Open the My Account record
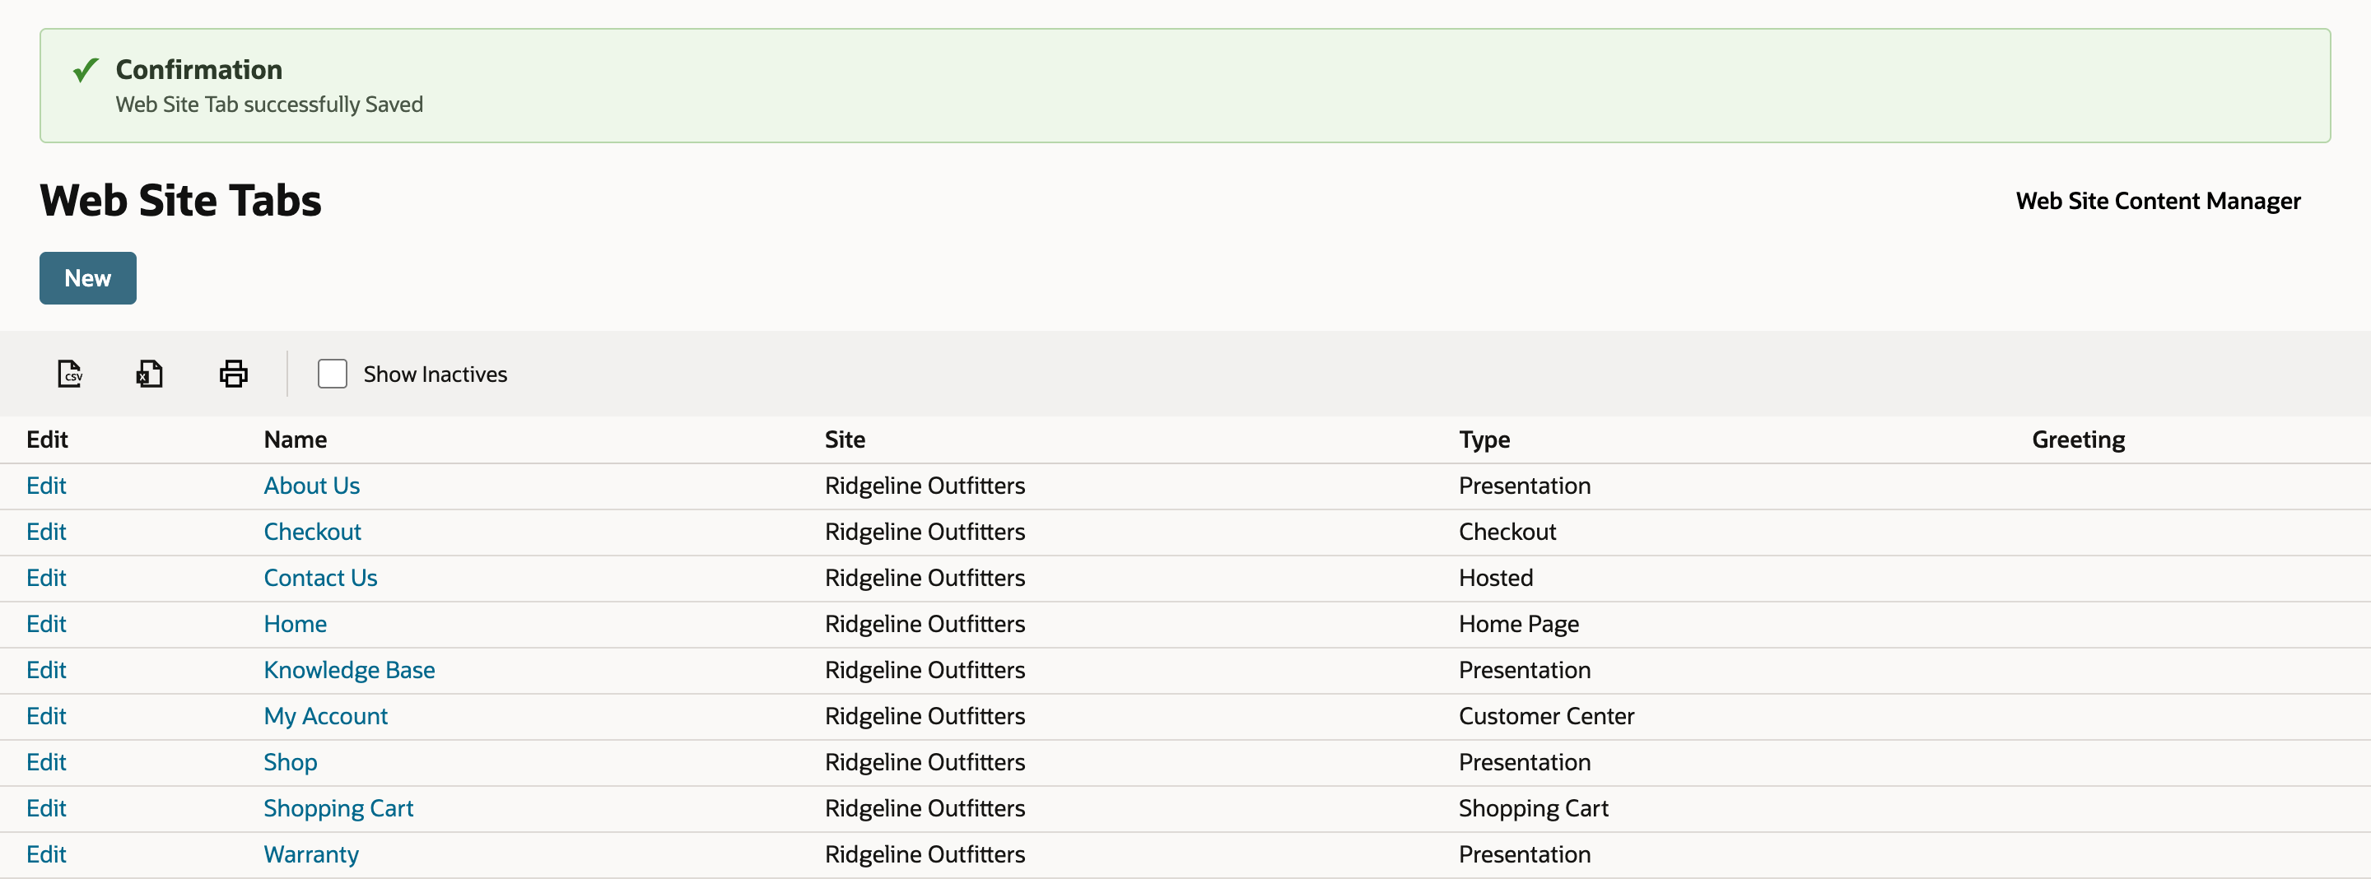This screenshot has width=2371, height=879. [326, 715]
